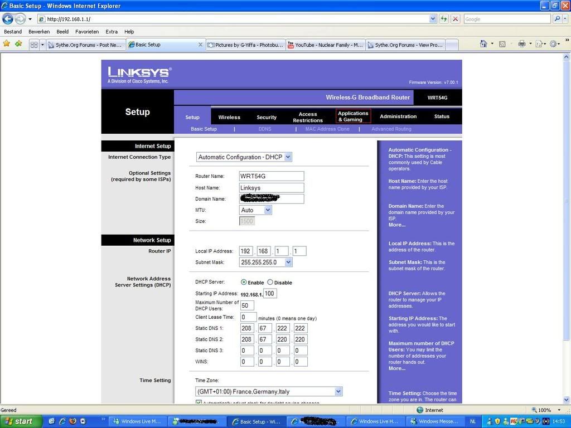The width and height of the screenshot is (571, 428).
Task: Select Enable DHCP Server radio button
Action: click(x=244, y=282)
